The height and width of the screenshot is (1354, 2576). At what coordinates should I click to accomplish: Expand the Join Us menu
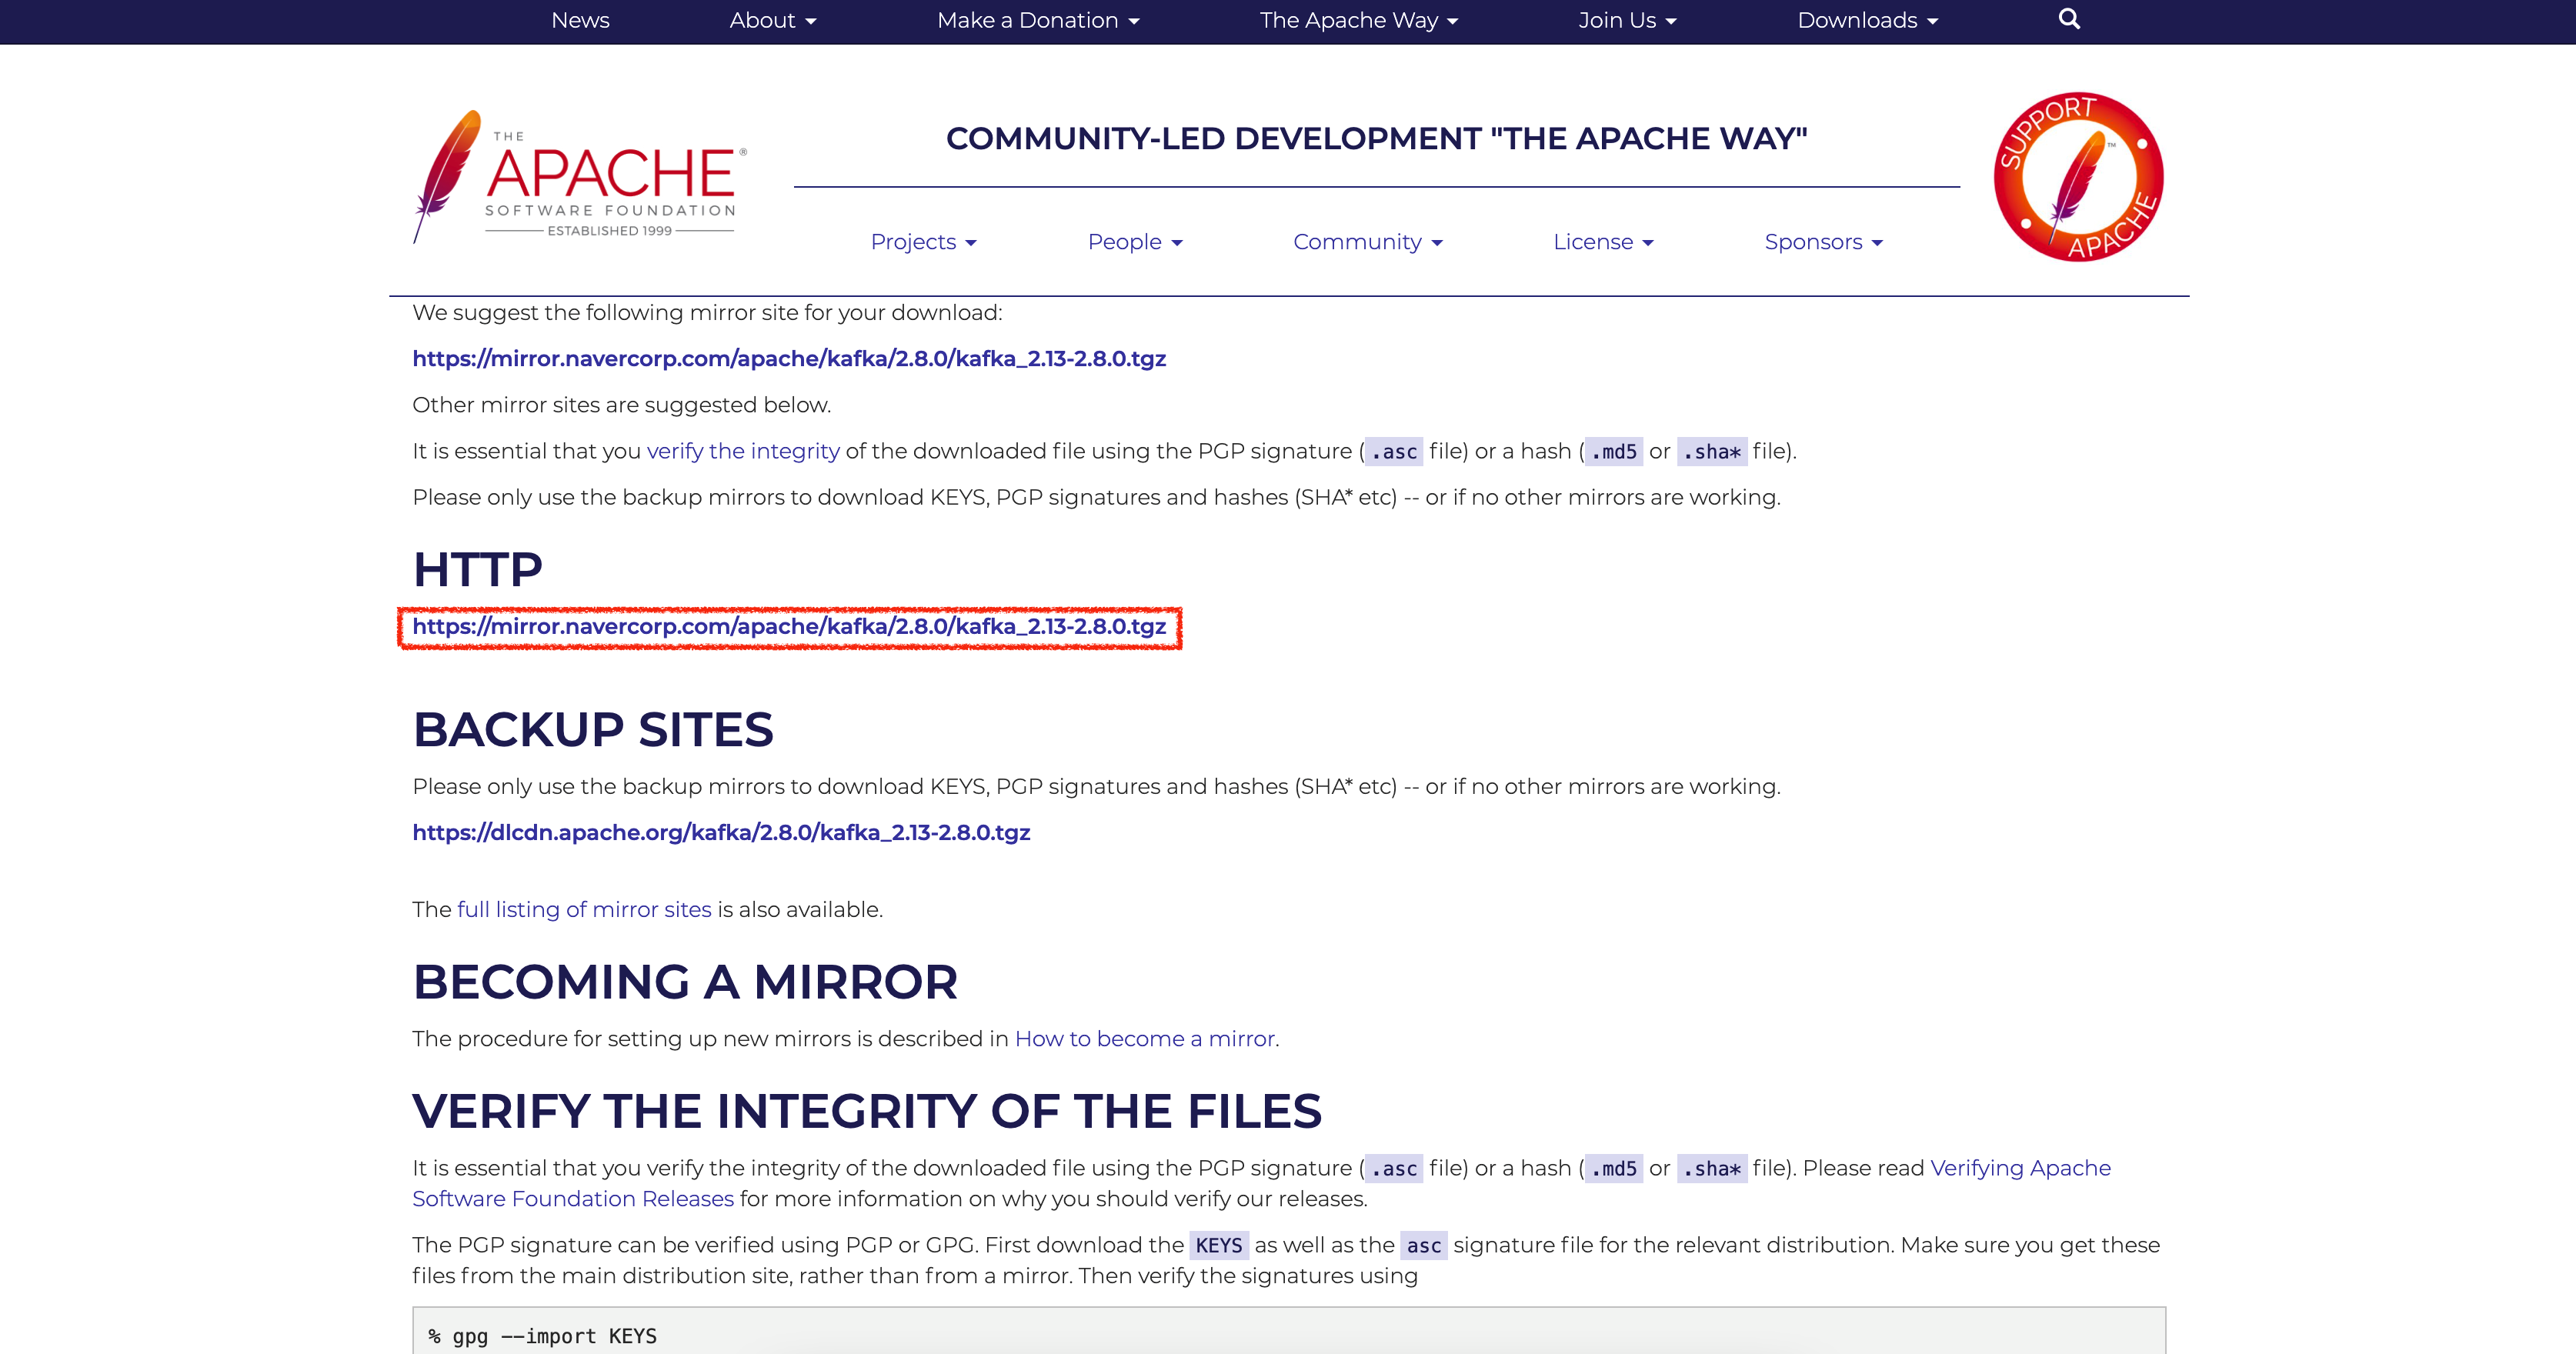coord(1627,20)
